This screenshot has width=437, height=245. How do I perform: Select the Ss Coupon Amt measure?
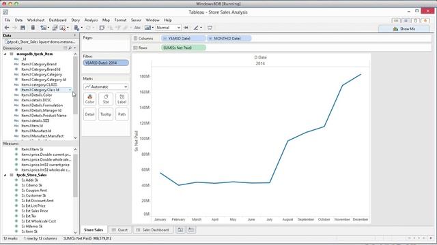click(34, 191)
